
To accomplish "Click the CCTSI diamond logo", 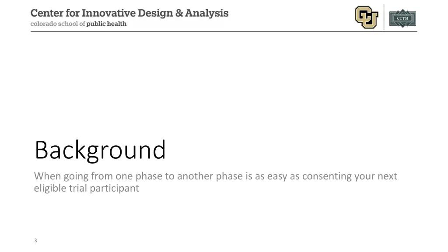I will (x=402, y=18).
